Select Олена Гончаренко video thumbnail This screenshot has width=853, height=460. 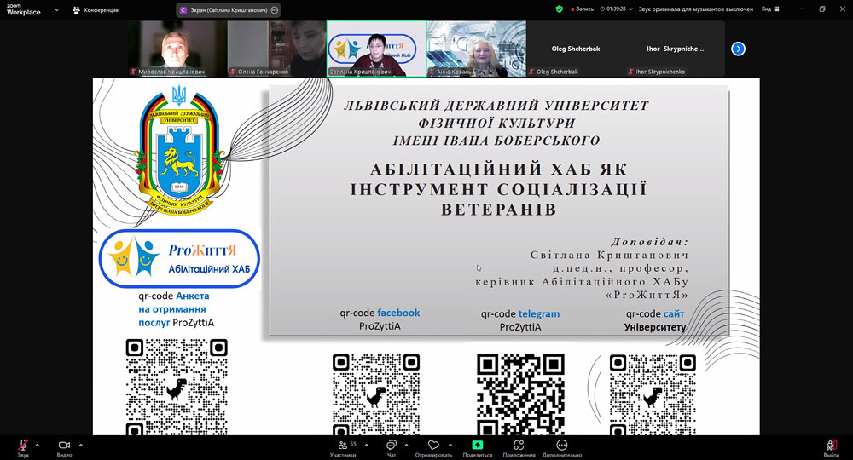coord(276,49)
